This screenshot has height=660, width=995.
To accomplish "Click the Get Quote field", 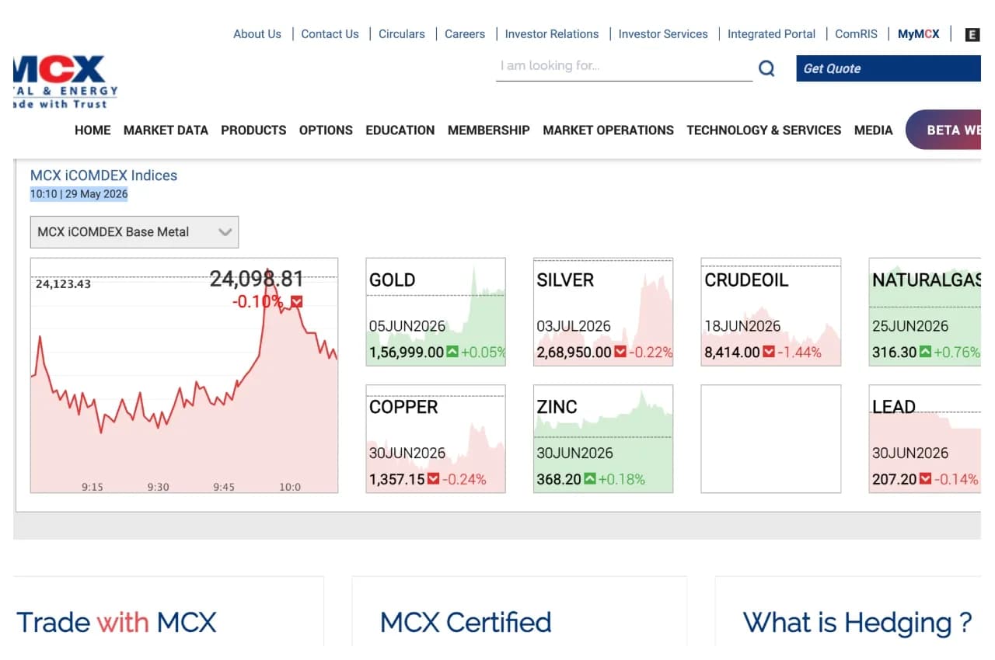I will 889,68.
